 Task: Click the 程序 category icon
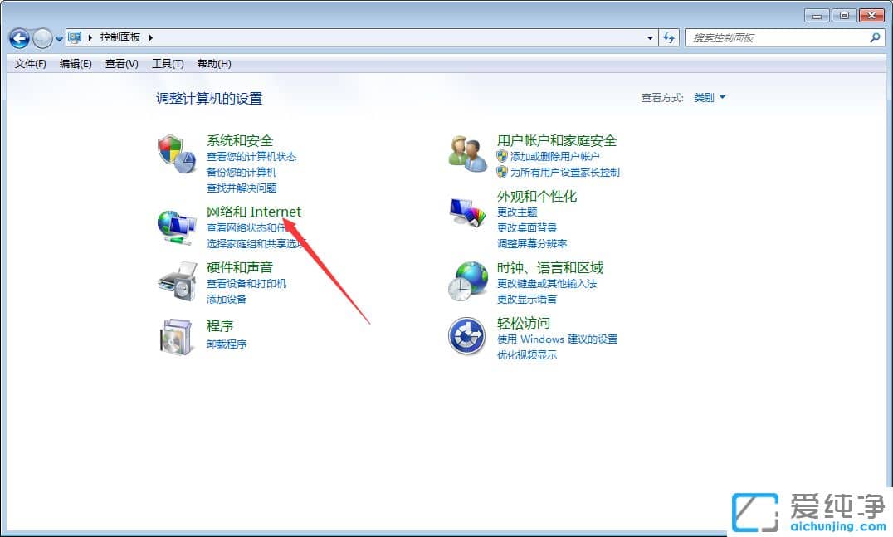pos(177,334)
